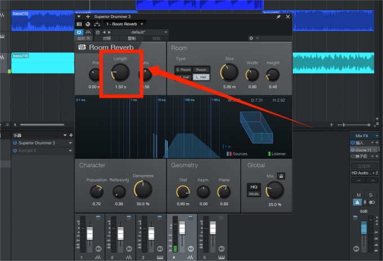Image resolution: width=383 pixels, height=261 pixels.
Task: Click the channel 1 pan icon in the mixer
Action: click(x=98, y=249)
